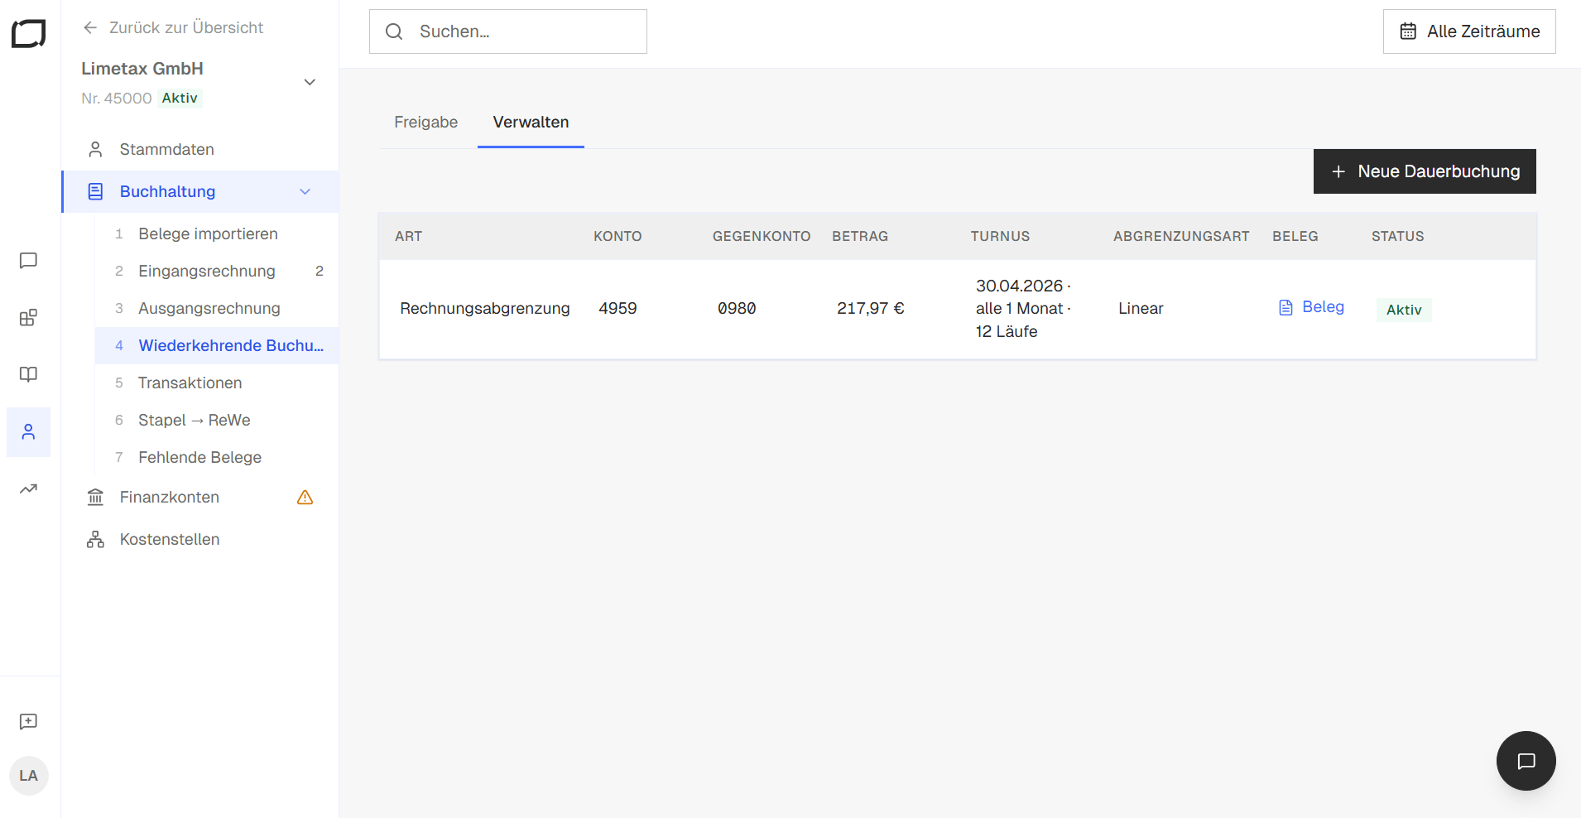This screenshot has height=818, width=1581.
Task: Click the Linear Abgrenzungsart cell
Action: [x=1141, y=309]
